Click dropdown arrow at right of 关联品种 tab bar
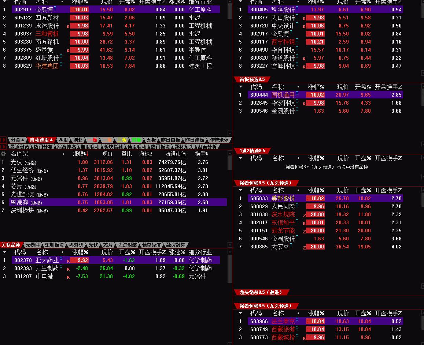Image resolution: width=424 pixels, height=345 pixels. 230,245
